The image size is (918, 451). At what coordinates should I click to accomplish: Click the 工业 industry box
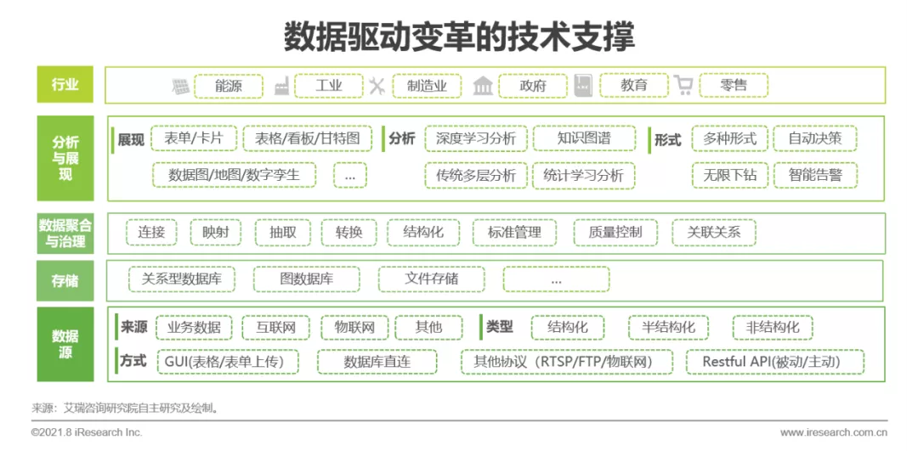(x=329, y=86)
